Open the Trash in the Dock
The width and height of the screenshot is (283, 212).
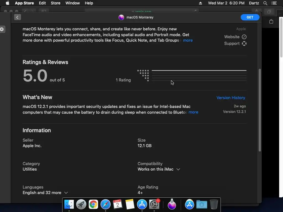214,205
